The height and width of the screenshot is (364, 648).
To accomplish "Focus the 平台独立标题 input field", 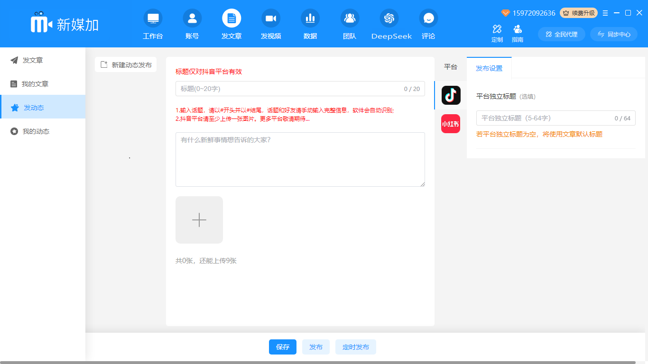I will [545, 118].
